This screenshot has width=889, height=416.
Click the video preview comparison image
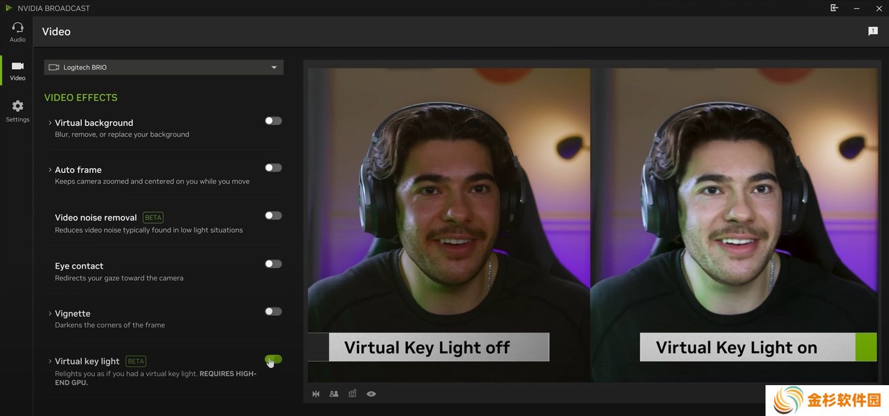coord(593,225)
